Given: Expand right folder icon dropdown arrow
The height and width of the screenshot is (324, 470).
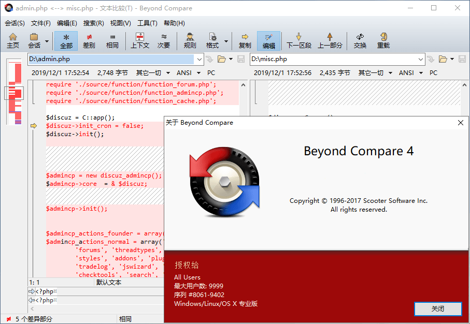Looking at the screenshot, I should click(452, 60).
